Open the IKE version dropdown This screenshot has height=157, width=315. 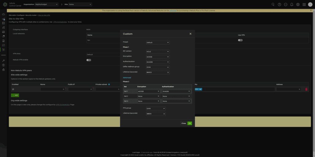coord(157,52)
